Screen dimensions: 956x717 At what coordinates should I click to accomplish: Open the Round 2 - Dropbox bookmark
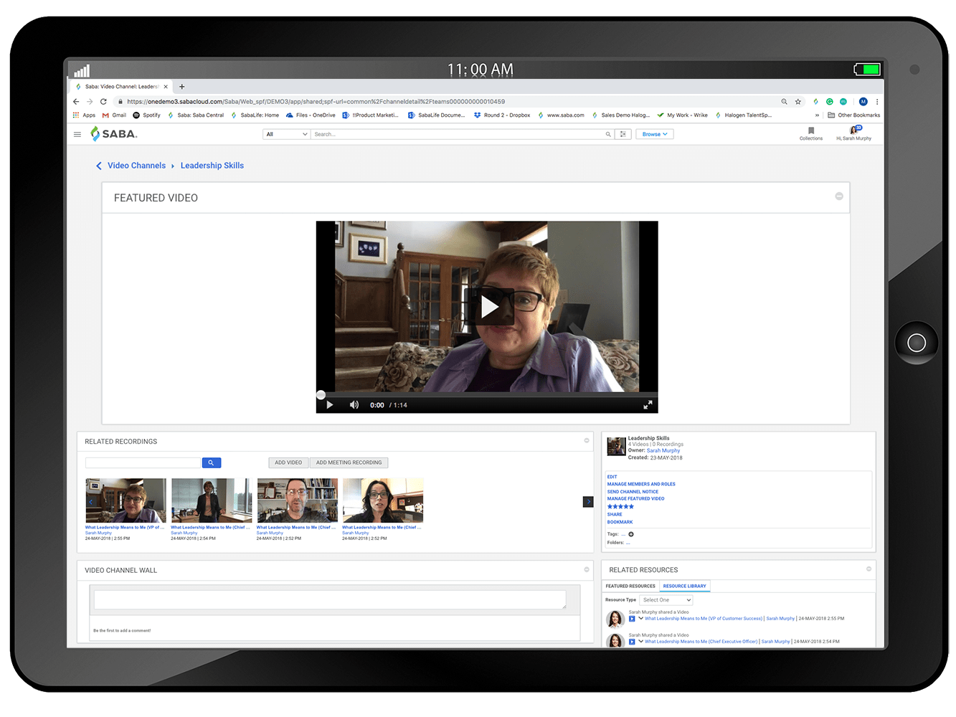pos(502,115)
